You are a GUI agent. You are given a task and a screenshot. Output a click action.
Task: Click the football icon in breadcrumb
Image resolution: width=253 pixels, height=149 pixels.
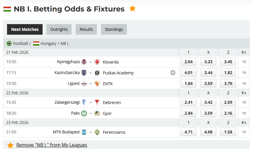point(9,43)
